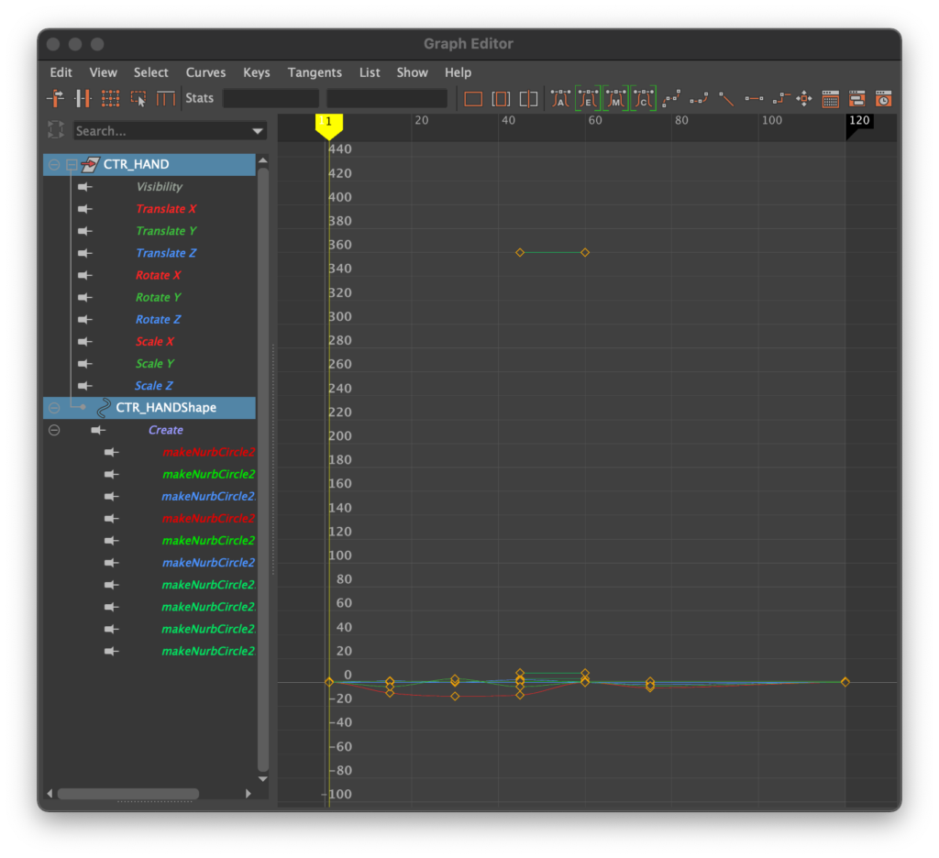The image size is (939, 858).
Task: Open the Search field dropdown arrow
Action: 257,131
